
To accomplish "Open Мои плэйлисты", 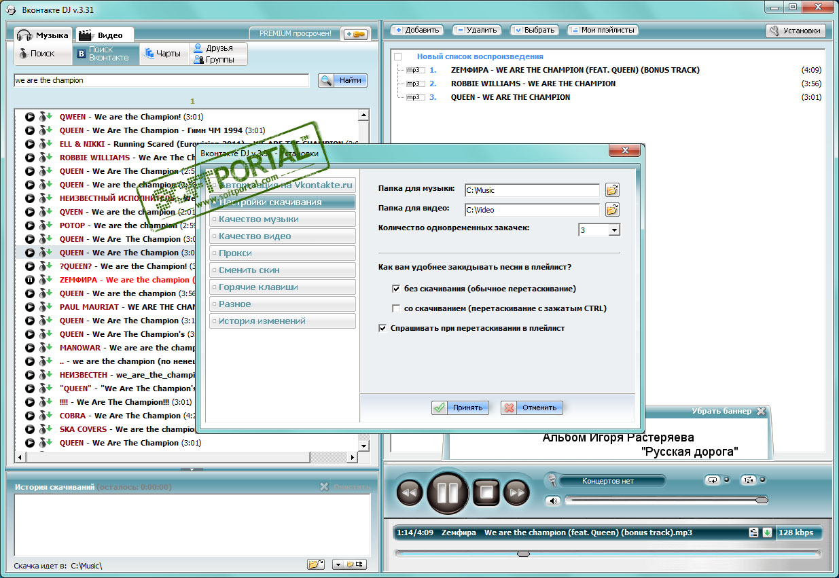I will click(603, 30).
